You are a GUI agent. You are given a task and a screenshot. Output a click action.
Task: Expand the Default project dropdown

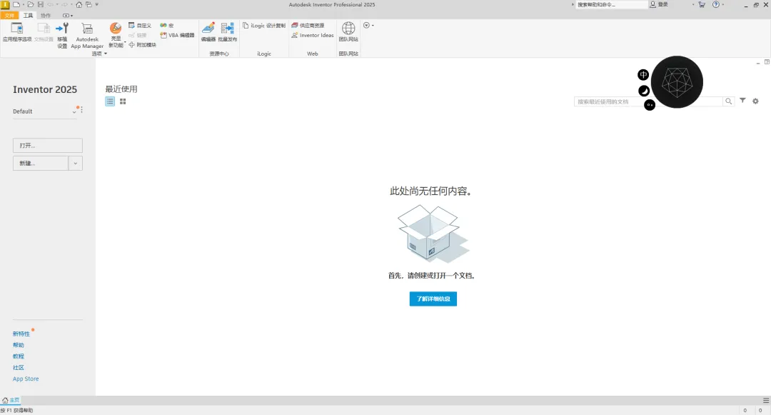74,112
